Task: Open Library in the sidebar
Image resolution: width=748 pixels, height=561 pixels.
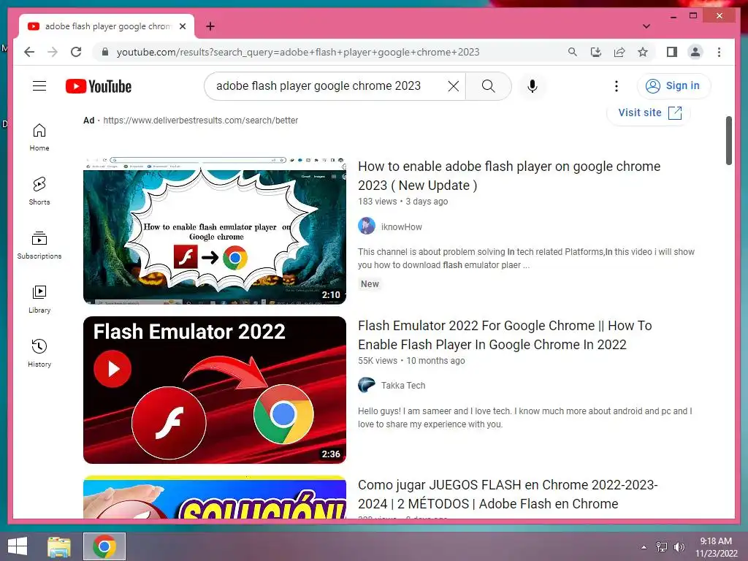Action: pyautogui.click(x=39, y=299)
